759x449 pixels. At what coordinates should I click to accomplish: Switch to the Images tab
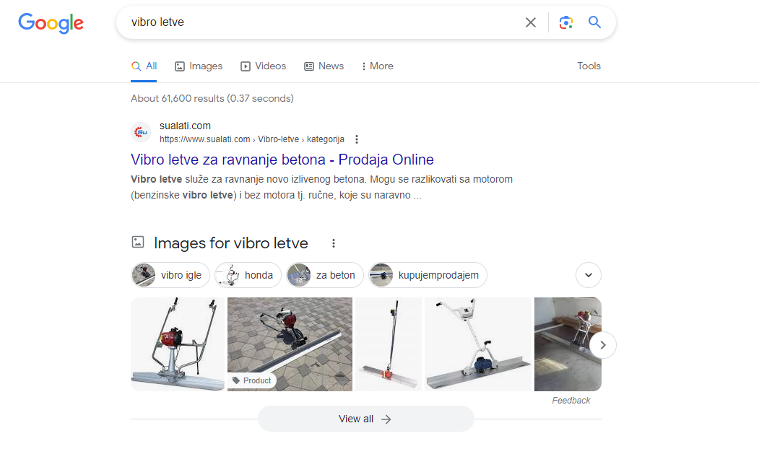tap(199, 66)
